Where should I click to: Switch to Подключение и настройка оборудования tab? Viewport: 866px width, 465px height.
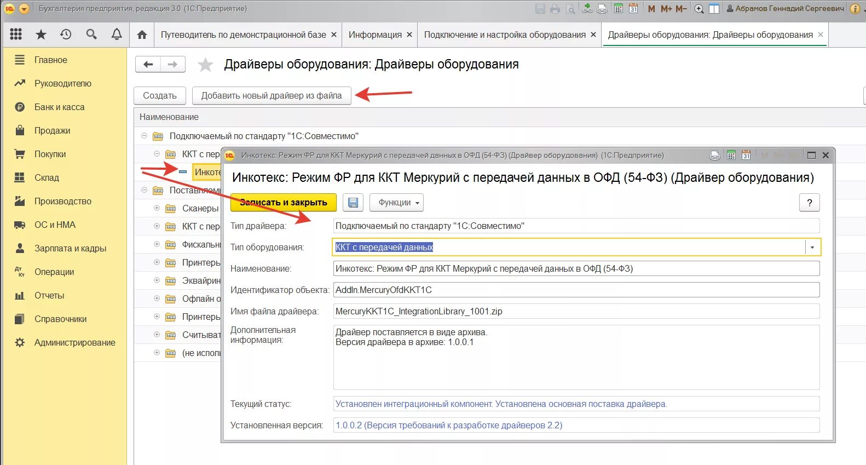tap(505, 35)
